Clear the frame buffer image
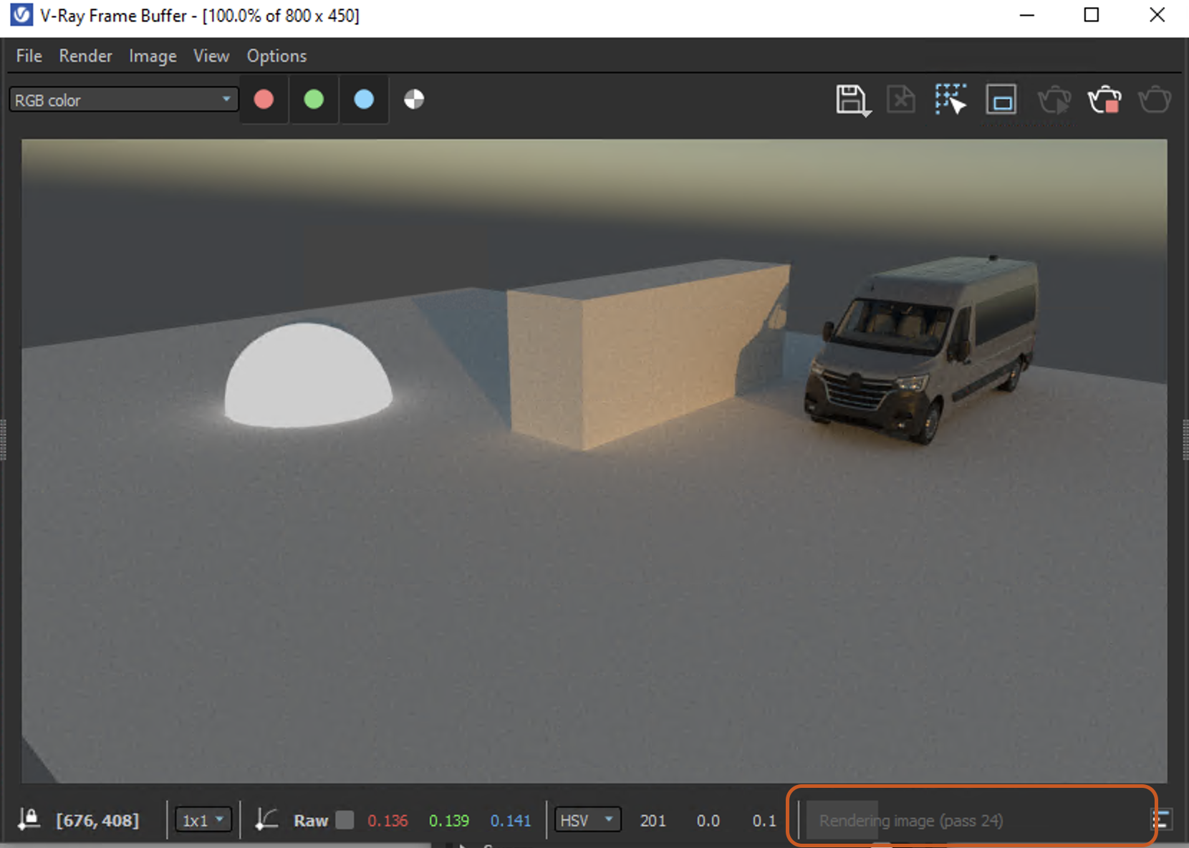 pos(901,100)
